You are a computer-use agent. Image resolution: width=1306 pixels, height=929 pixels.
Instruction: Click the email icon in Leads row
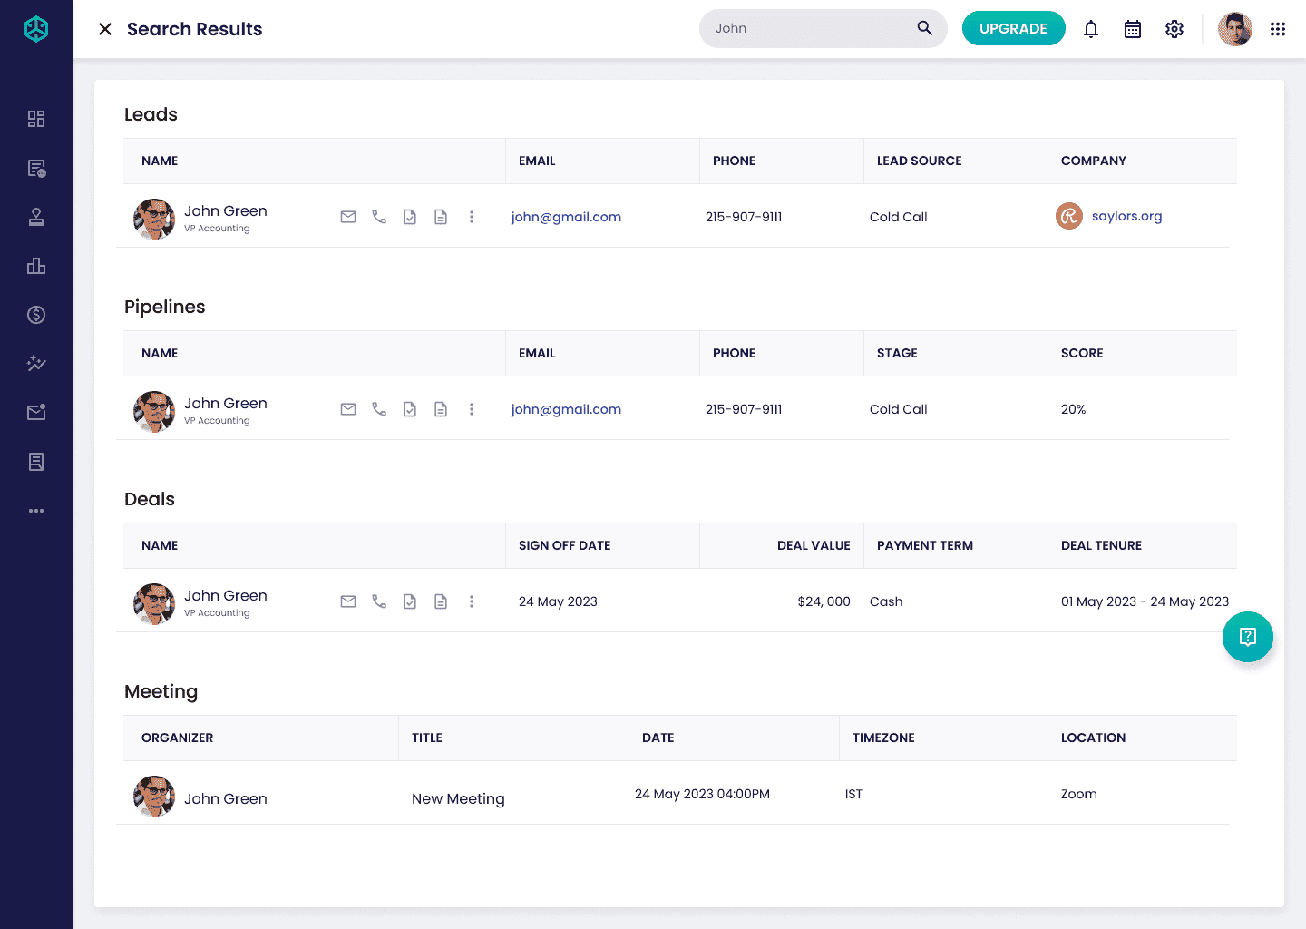[x=348, y=217]
